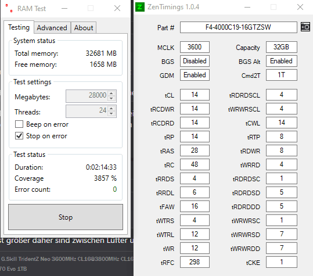This screenshot has width=313, height=276.
Task: Click the tRTP value box
Action: click(281, 137)
